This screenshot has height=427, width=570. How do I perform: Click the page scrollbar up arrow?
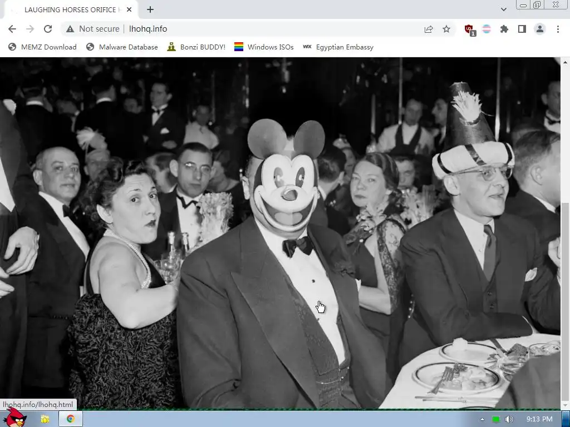click(565, 62)
